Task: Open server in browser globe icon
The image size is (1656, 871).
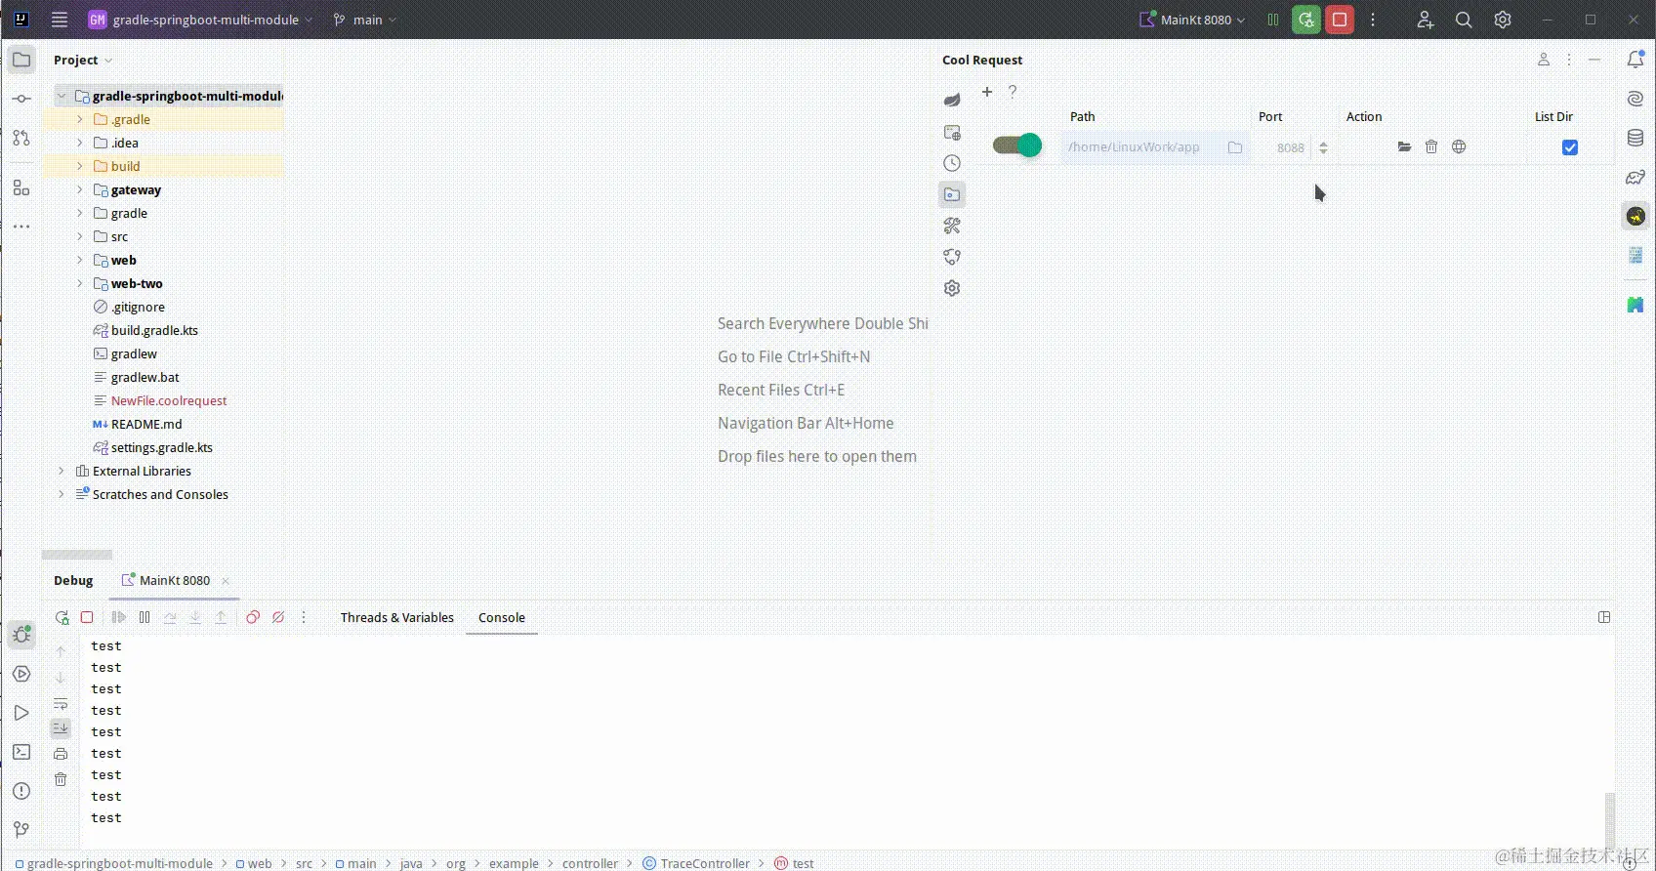Action: point(1459,146)
